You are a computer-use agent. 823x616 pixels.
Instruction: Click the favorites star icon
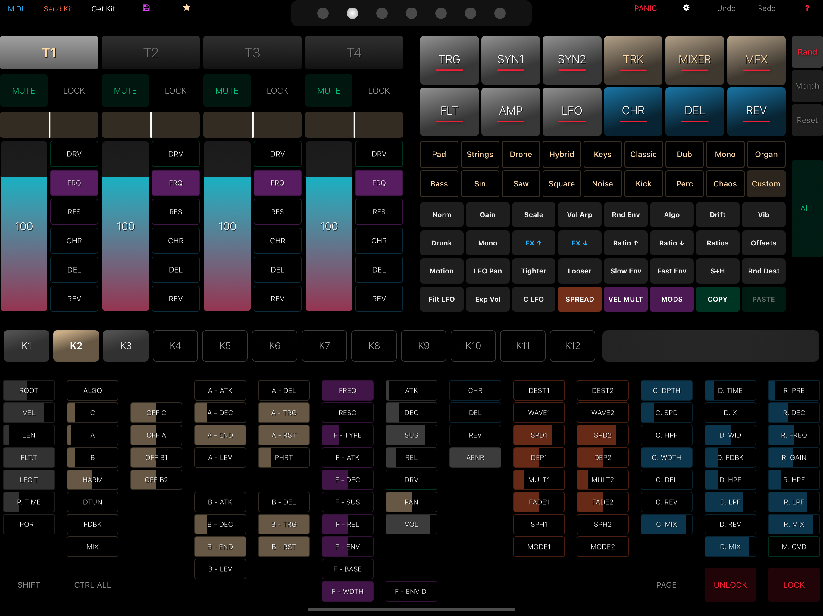[x=187, y=8]
